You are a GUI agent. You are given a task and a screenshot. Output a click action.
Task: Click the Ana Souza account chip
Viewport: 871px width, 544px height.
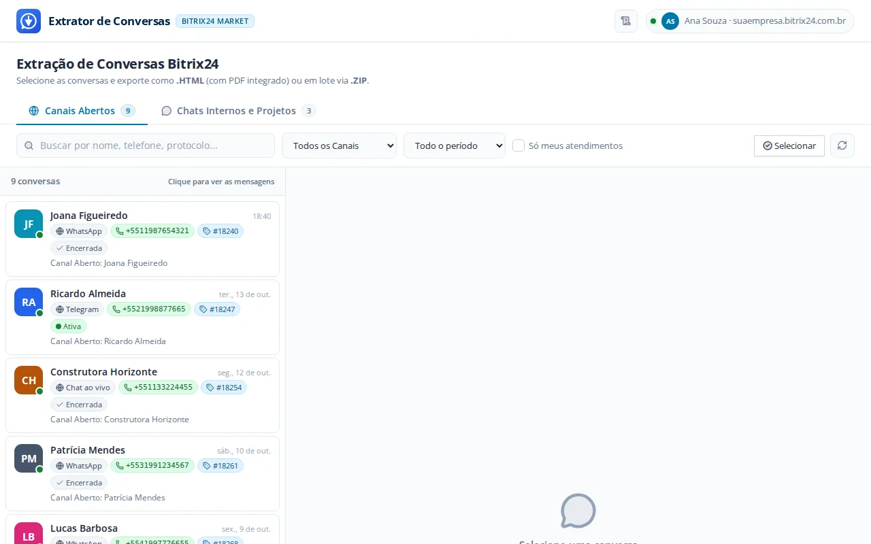[x=750, y=21]
